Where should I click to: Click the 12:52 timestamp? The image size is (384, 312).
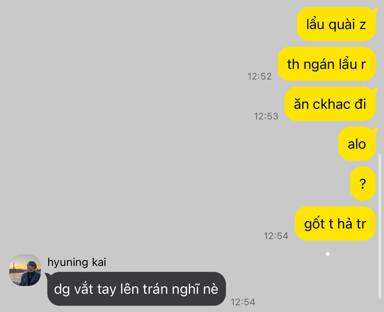259,76
